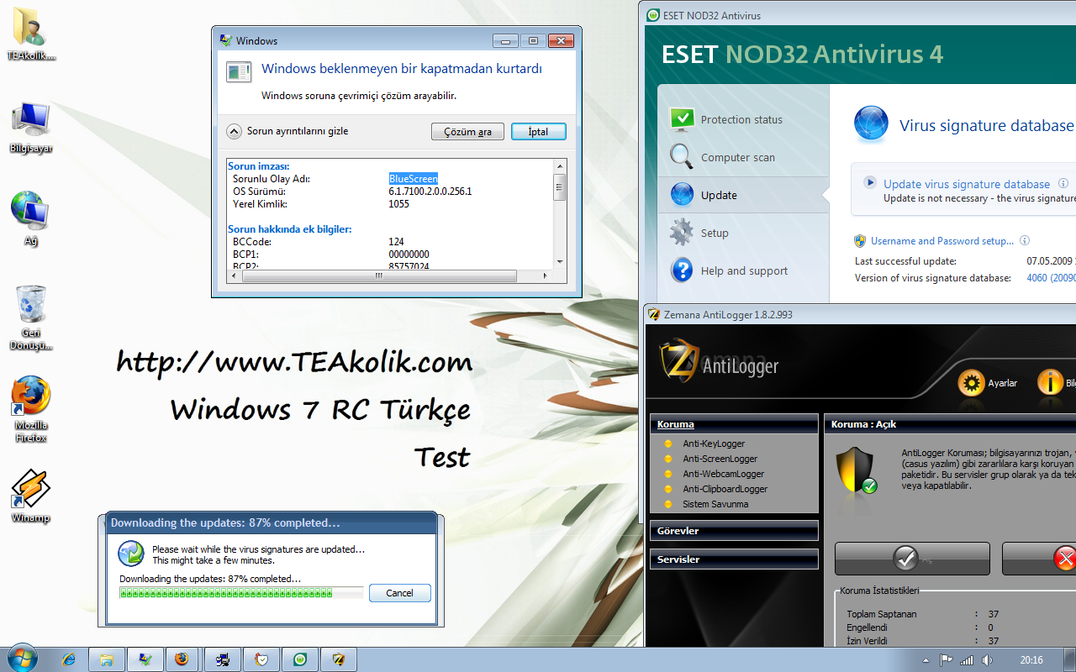Open the Bilgisayar desktop icon
This screenshot has width=1076, height=672.
31,127
